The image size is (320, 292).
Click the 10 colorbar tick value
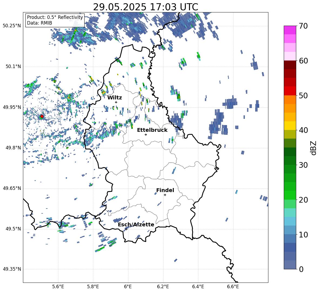pos(303,234)
